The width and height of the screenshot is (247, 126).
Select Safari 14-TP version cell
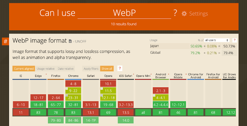pos(91,120)
